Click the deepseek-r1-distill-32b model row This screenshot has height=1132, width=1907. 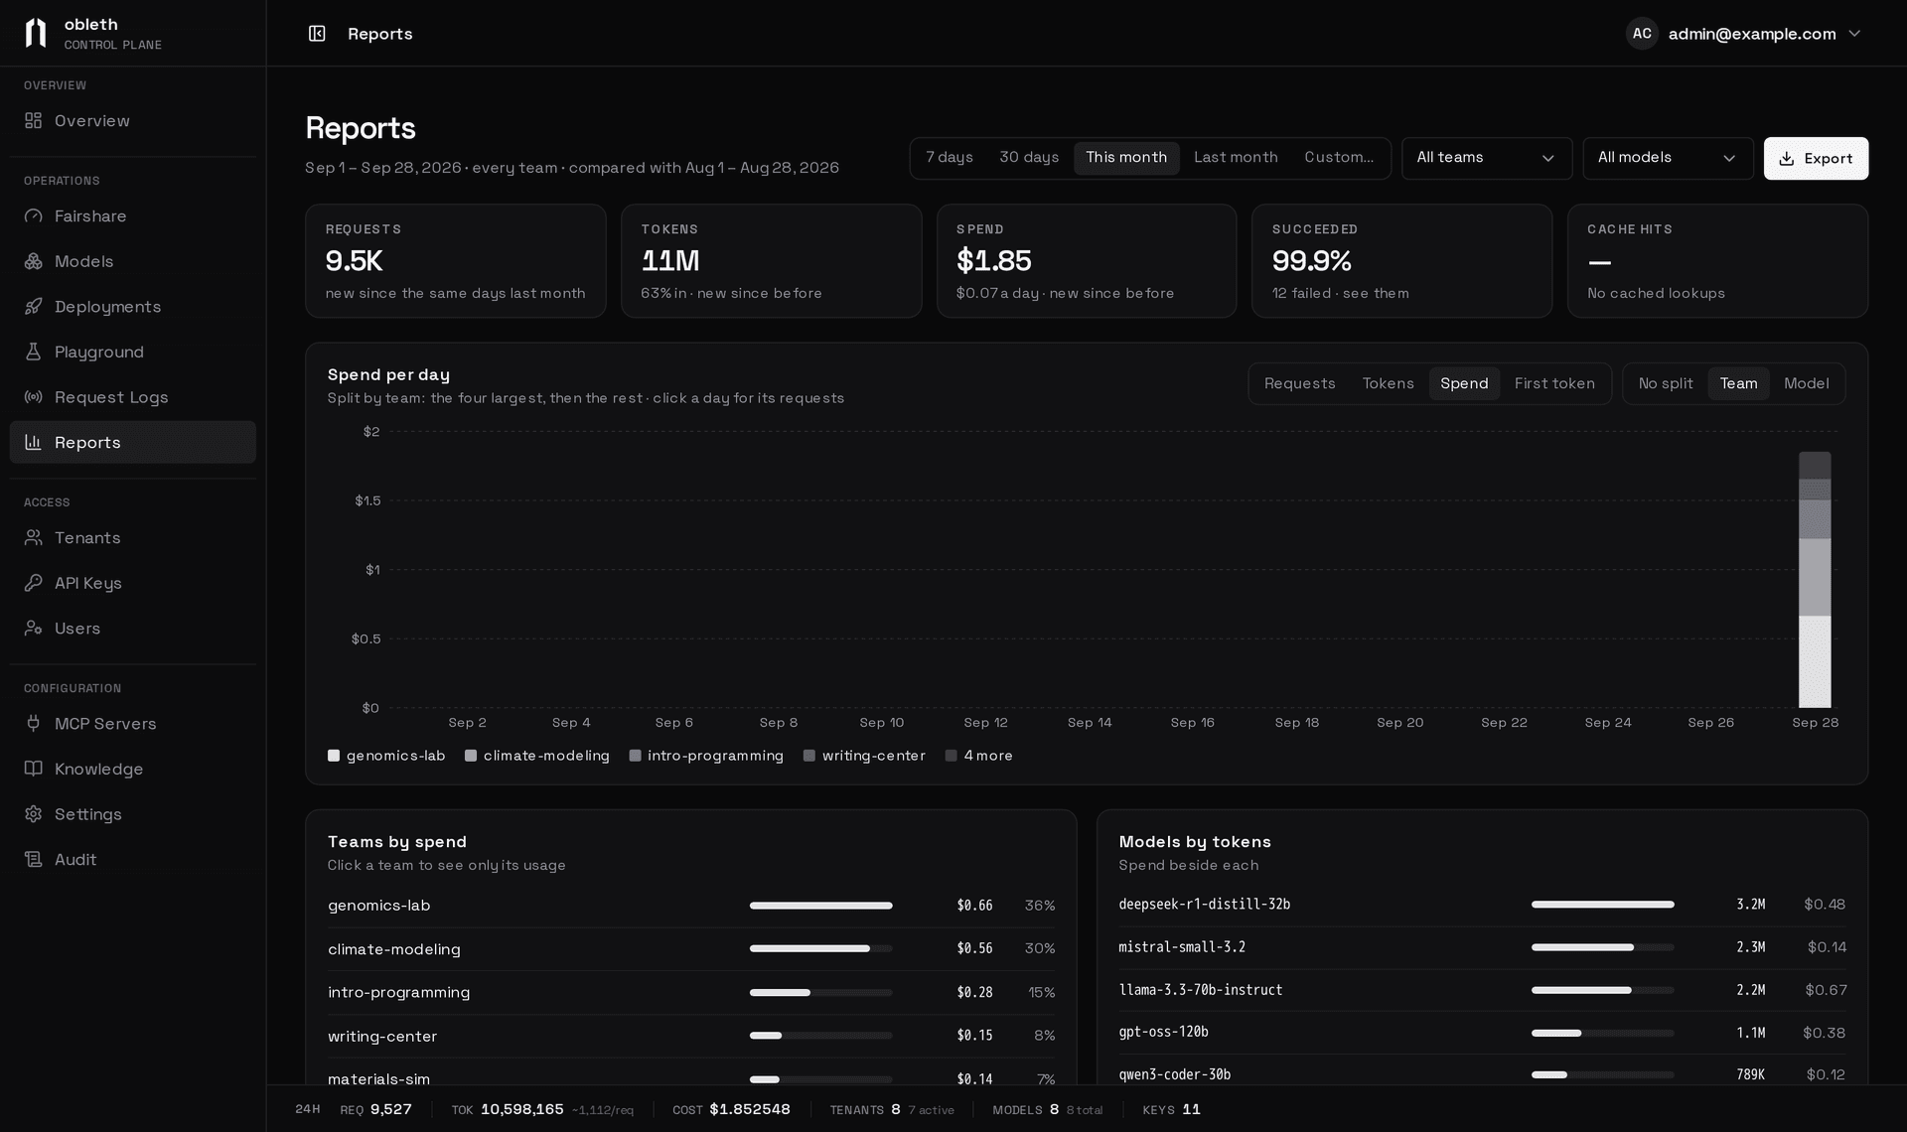coord(1482,905)
